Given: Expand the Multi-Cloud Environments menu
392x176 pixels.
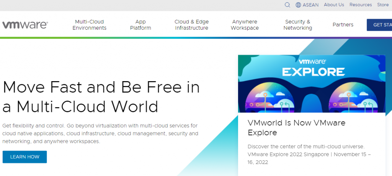Looking at the screenshot, I should pyautogui.click(x=89, y=25).
